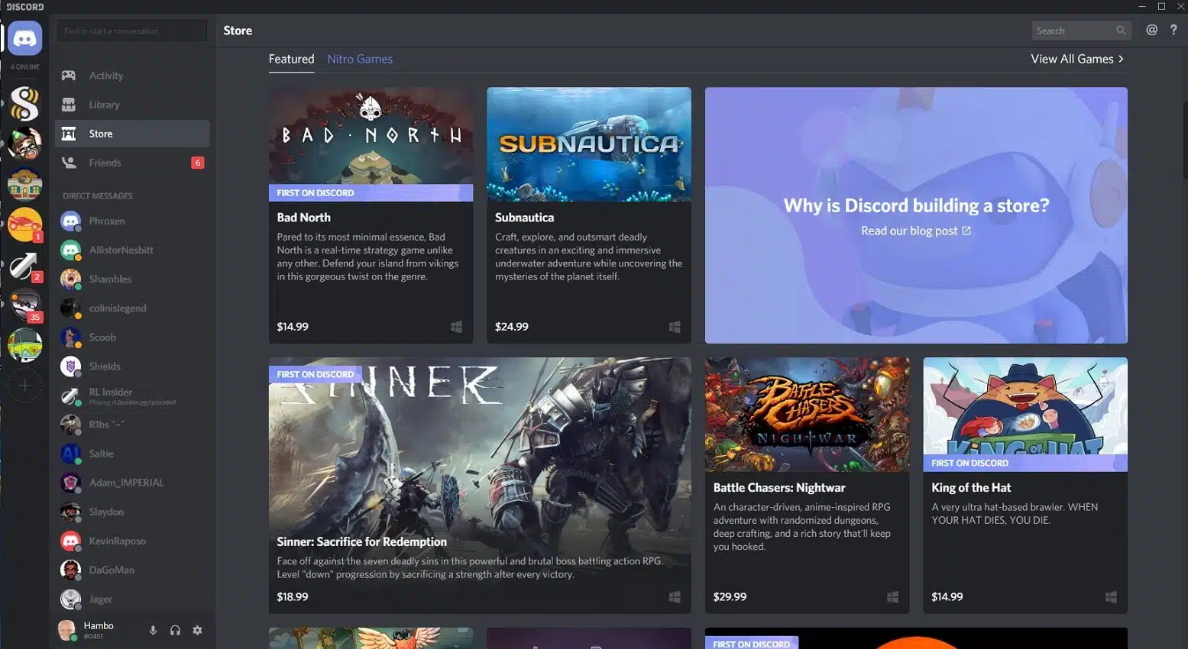Open the yellow S server icon
1188x649 pixels.
point(24,104)
